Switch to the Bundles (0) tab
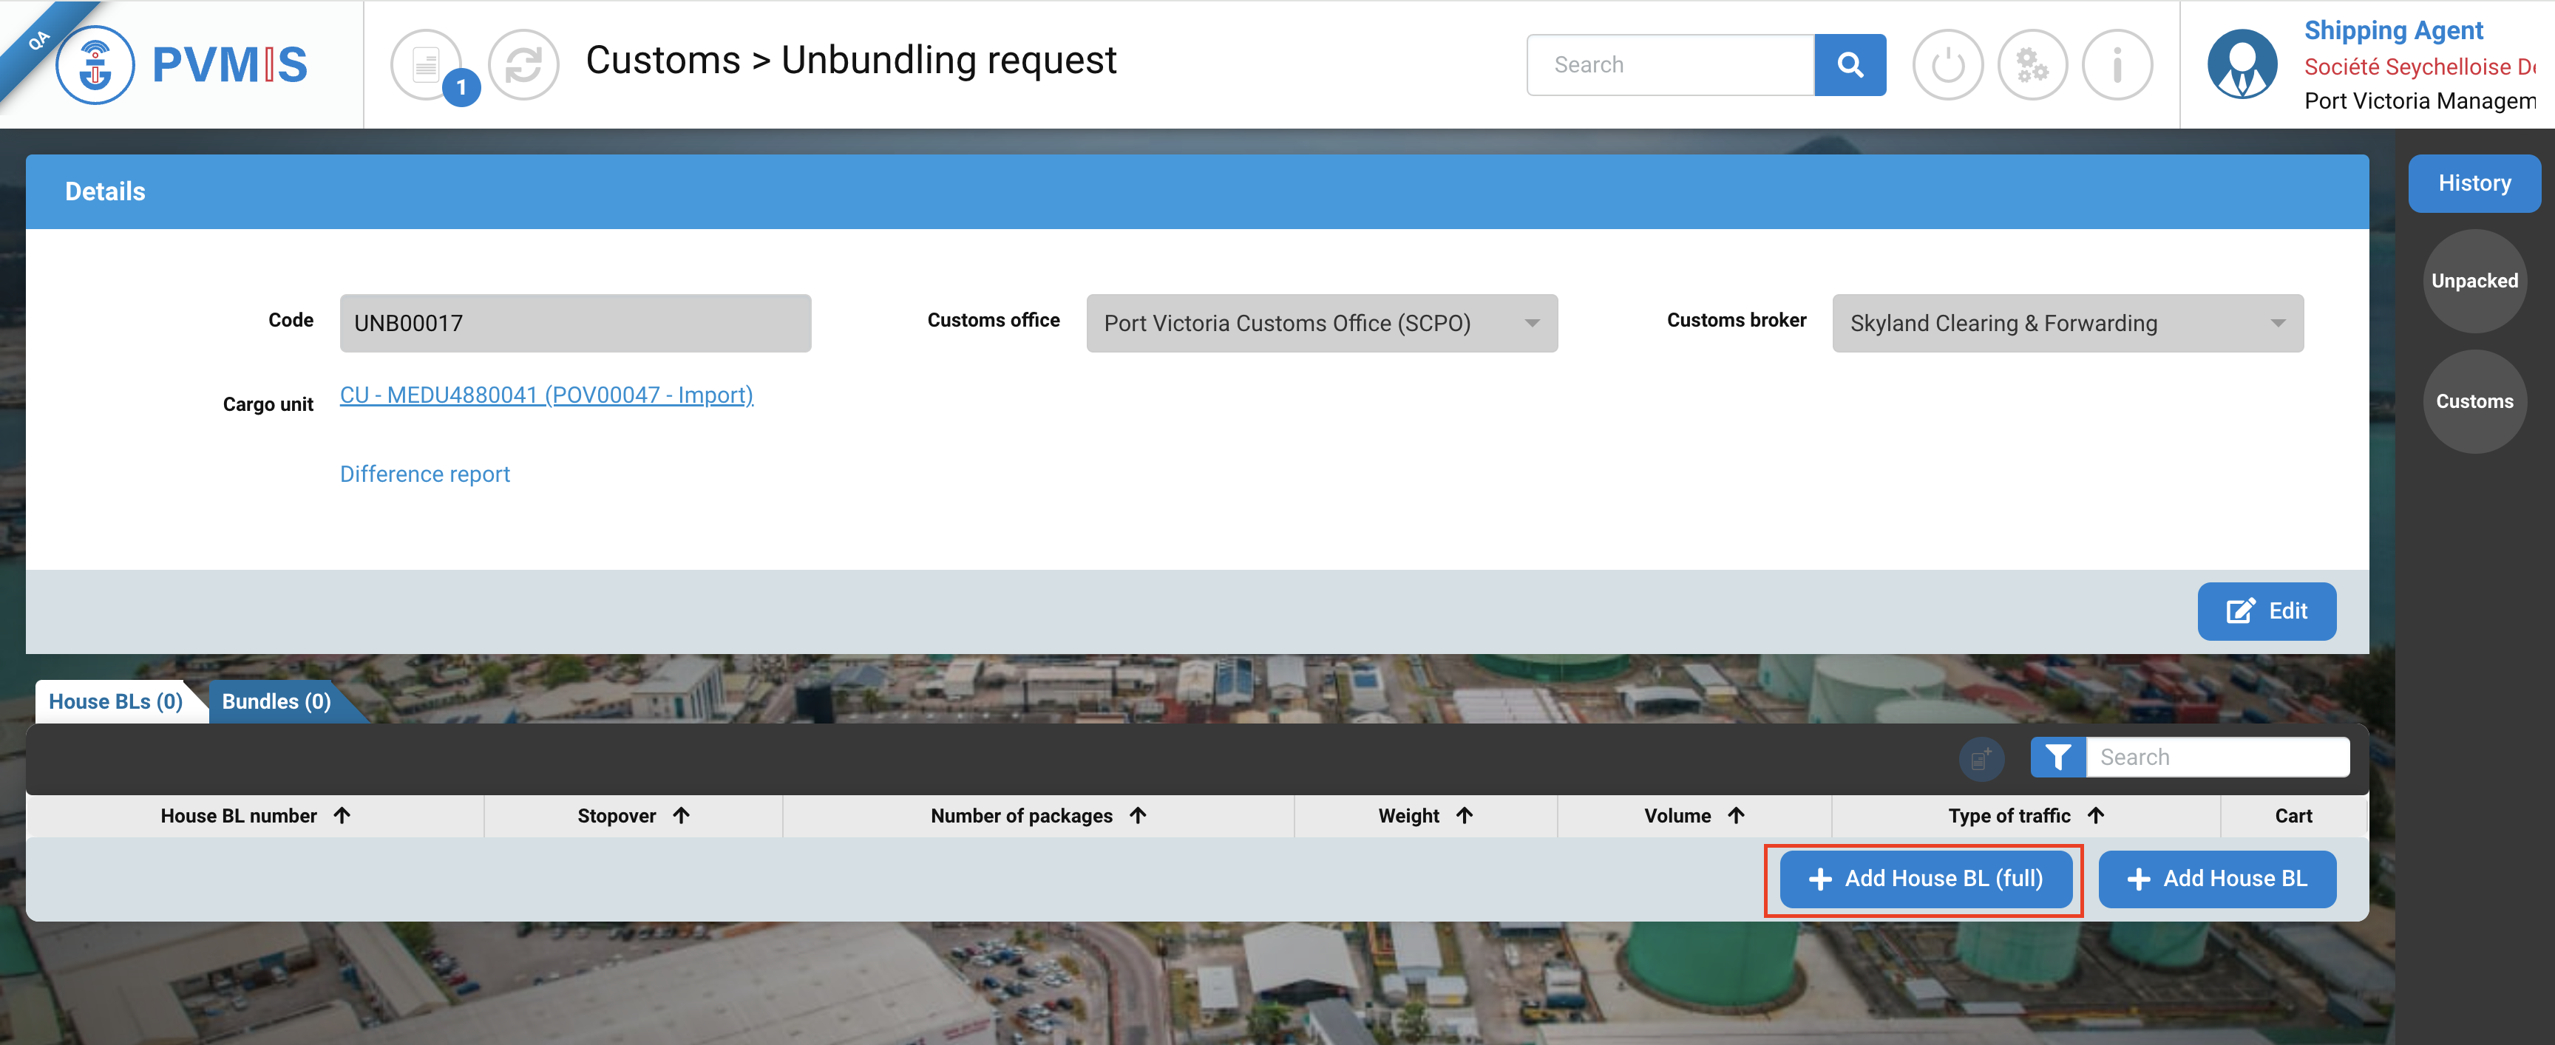The height and width of the screenshot is (1045, 2555). point(276,702)
